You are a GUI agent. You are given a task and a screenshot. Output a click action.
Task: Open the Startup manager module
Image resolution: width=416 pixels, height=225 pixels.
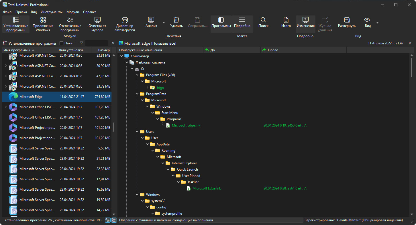coord(125,24)
